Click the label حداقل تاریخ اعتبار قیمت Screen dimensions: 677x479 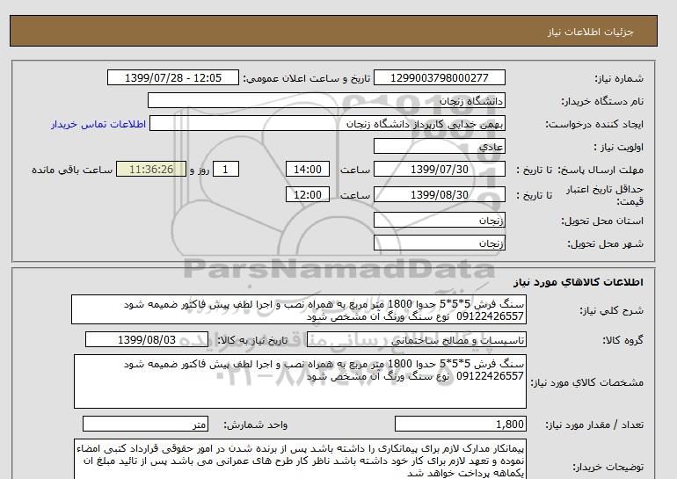click(605, 195)
